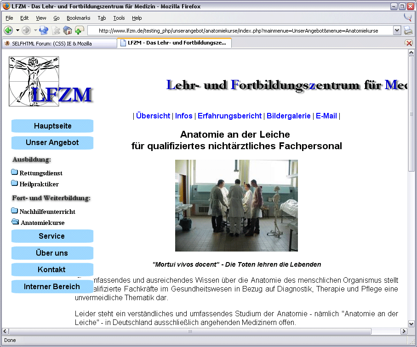417x347 pixels.
Task: Open the Tools menu
Action: click(119, 18)
